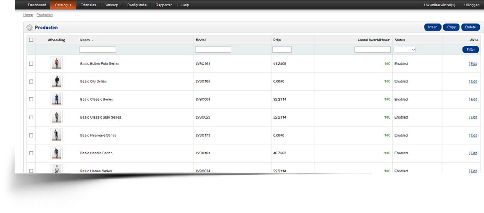Edit the Basic Linnen Series product

[474, 171]
